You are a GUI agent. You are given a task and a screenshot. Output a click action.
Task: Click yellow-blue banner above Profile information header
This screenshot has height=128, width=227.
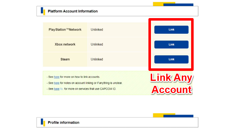[173, 116]
